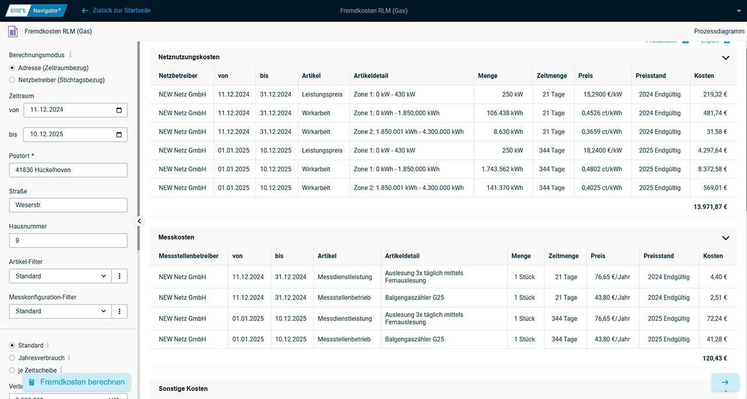Open the Messkonfiguration-Filter three-dot options menu

click(x=119, y=311)
